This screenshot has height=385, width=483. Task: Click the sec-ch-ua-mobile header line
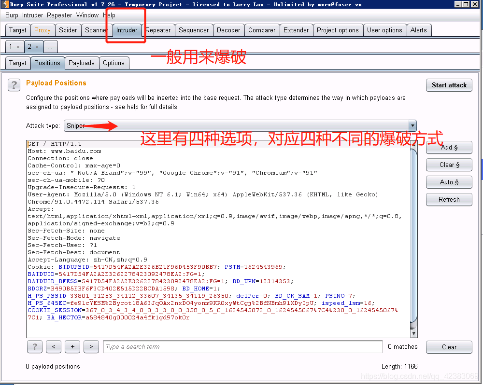(x=66, y=180)
